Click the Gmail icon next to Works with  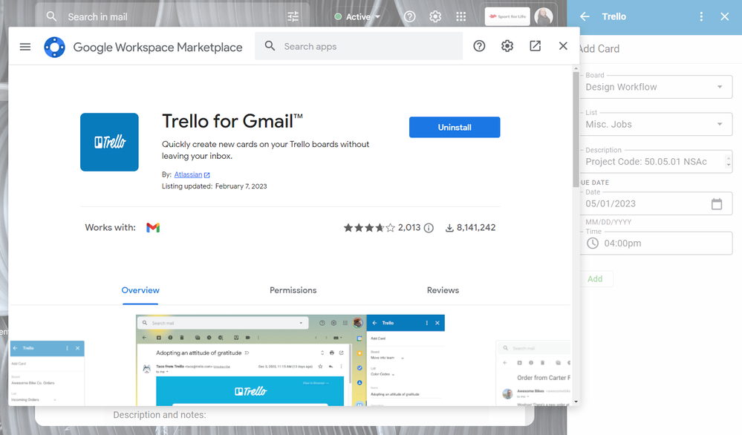[153, 227]
